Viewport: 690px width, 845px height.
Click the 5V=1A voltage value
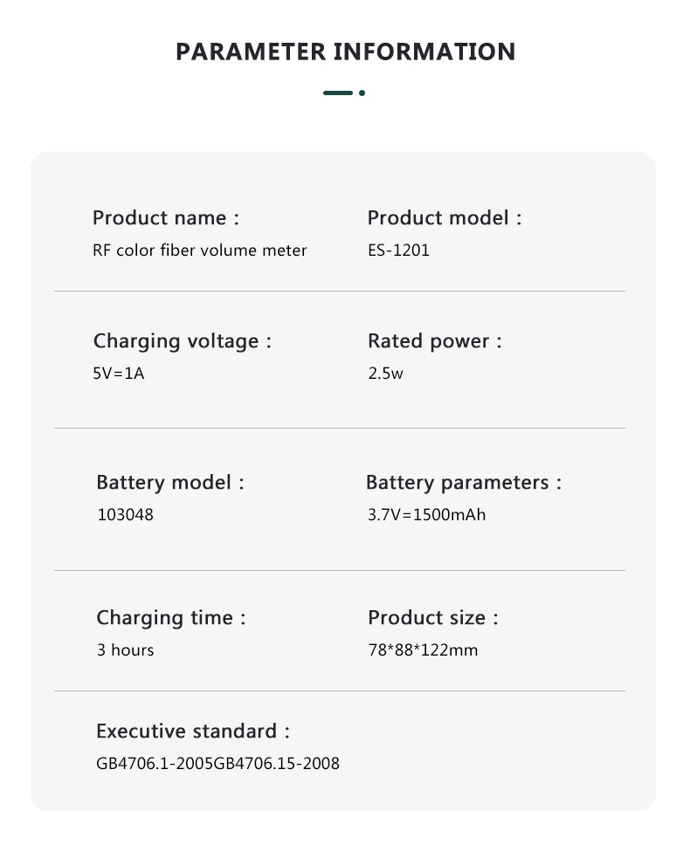[118, 374]
